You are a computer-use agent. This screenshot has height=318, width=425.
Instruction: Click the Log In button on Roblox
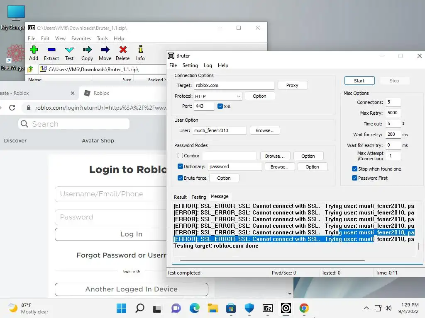click(110, 234)
